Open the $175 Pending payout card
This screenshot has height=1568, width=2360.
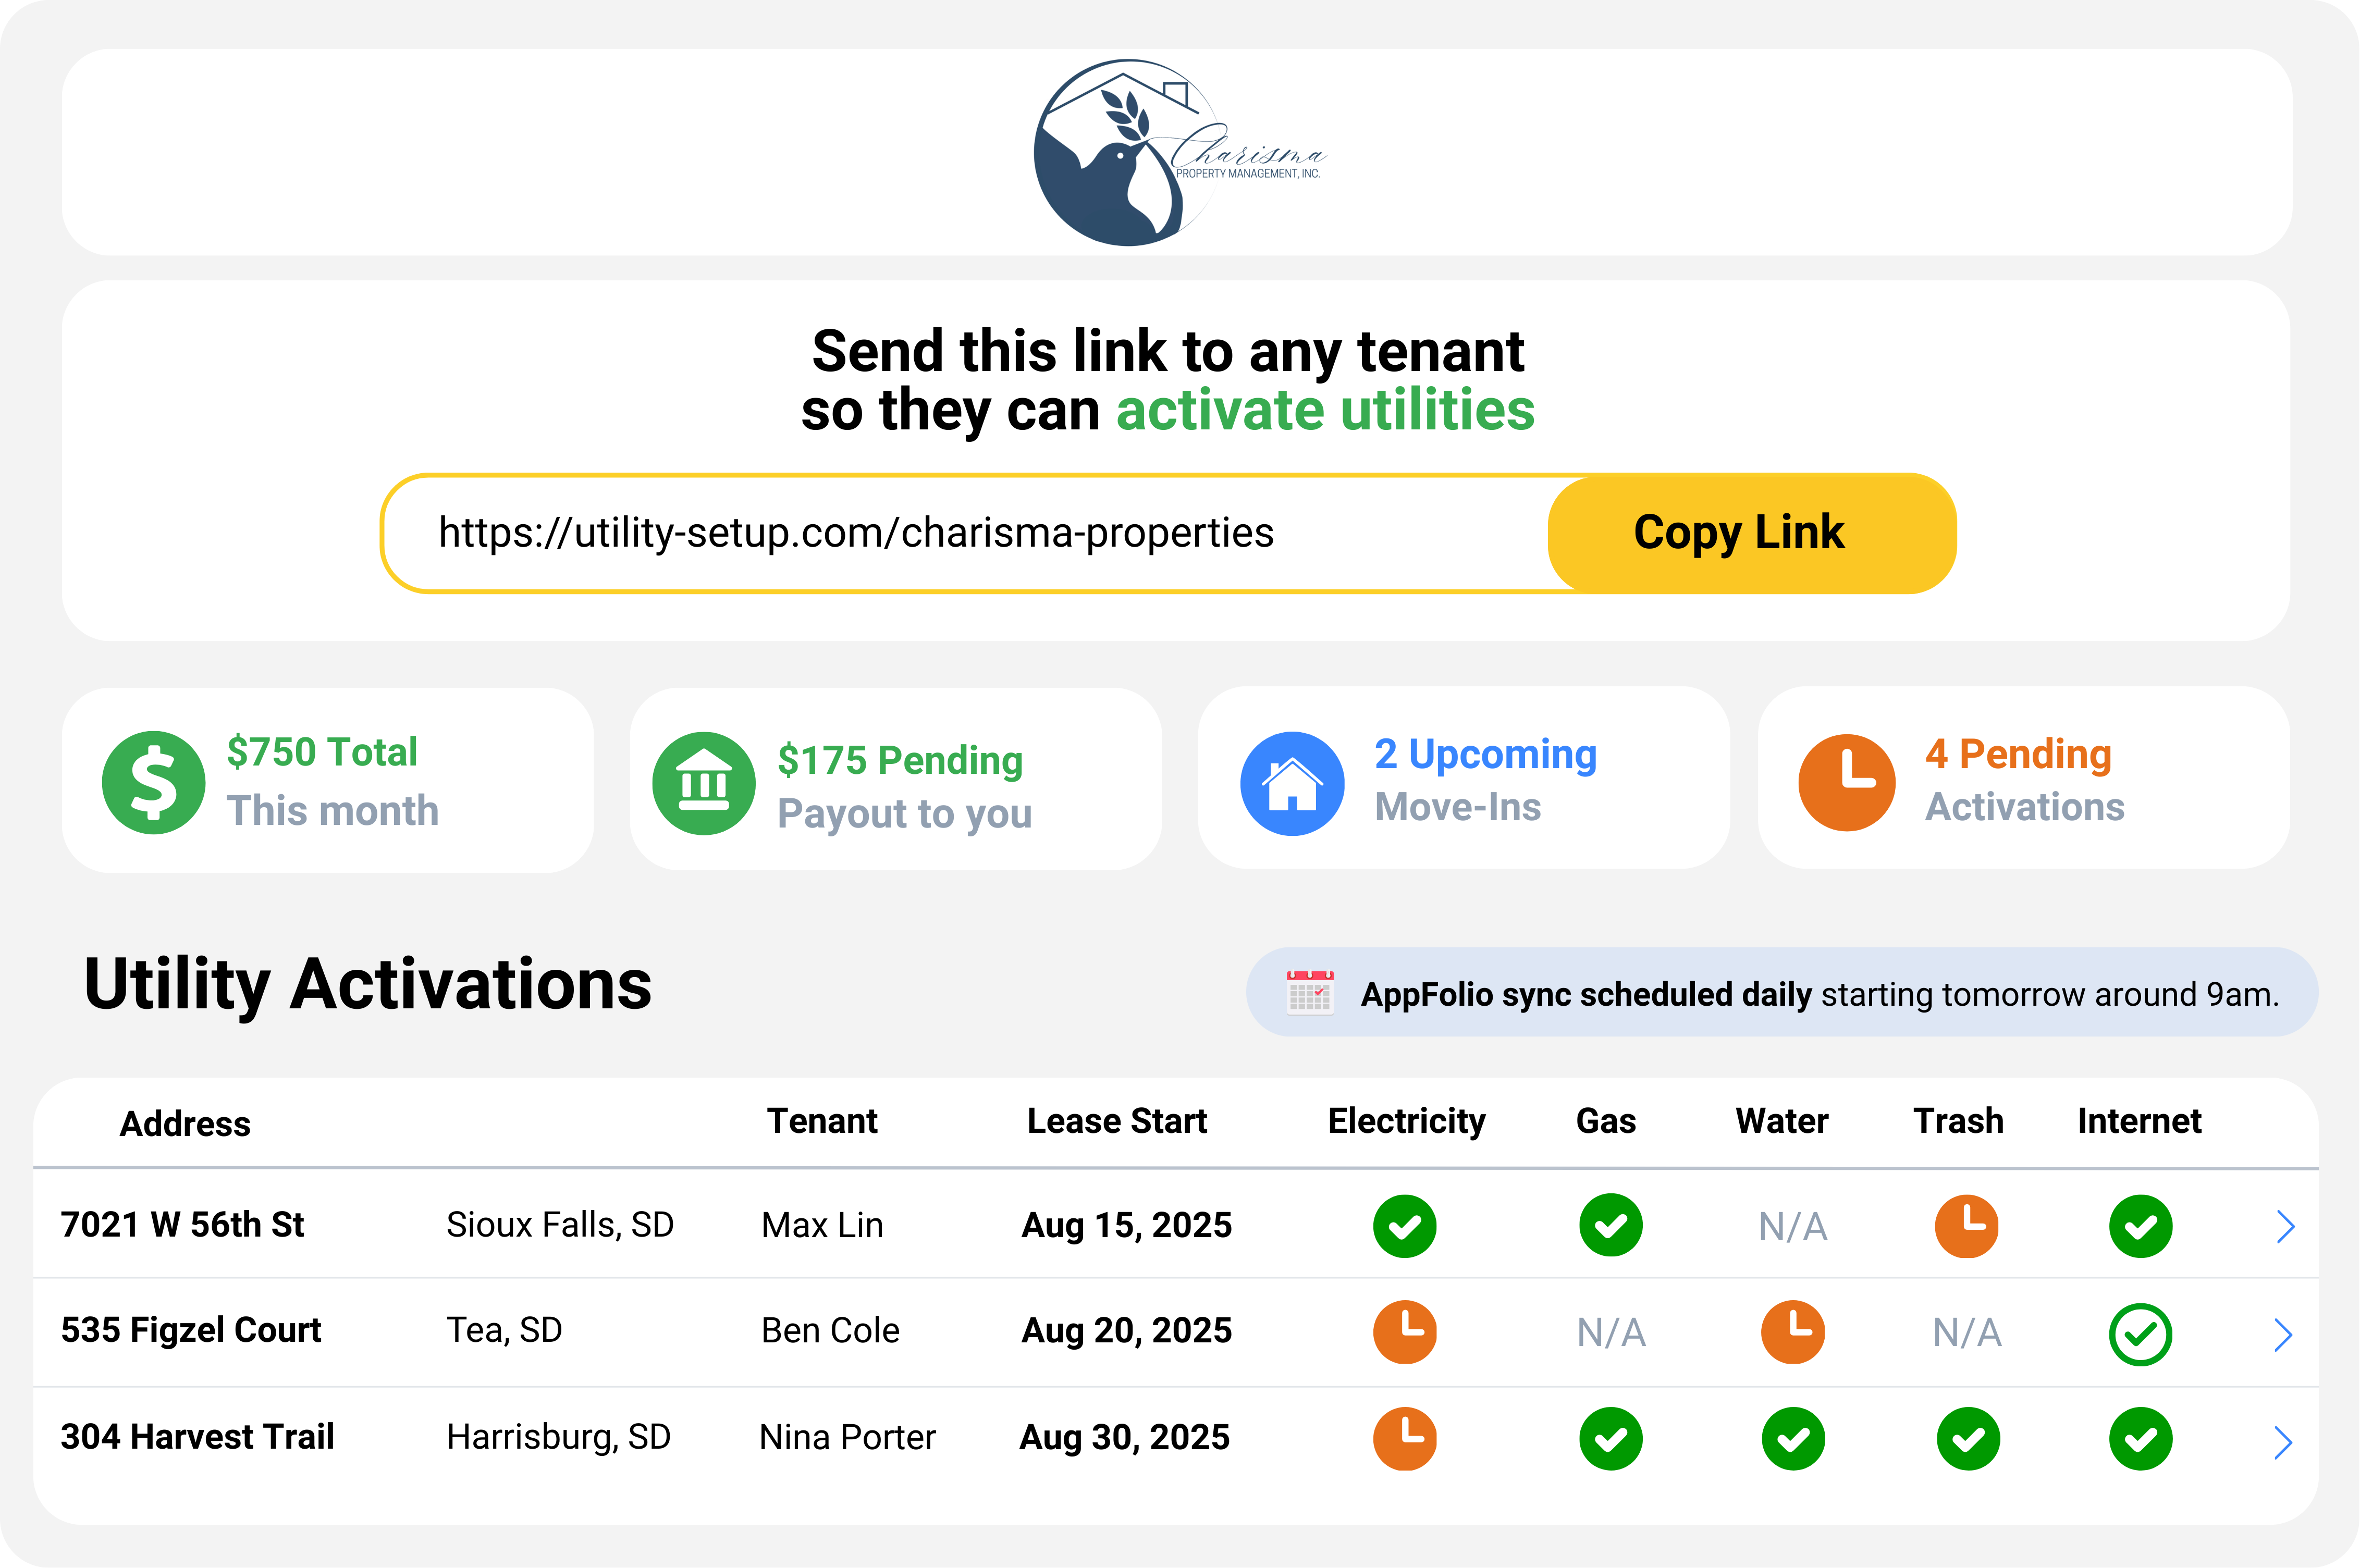896,779
